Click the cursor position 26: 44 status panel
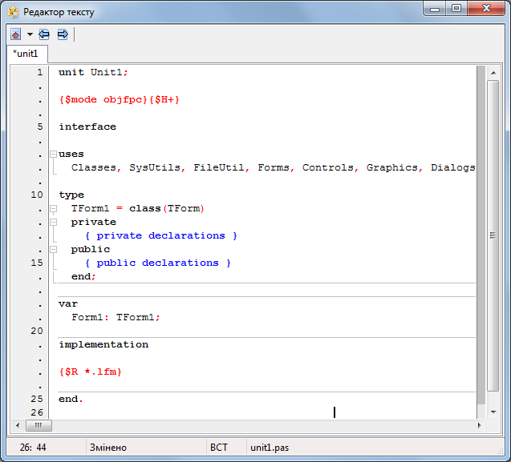 [32, 448]
